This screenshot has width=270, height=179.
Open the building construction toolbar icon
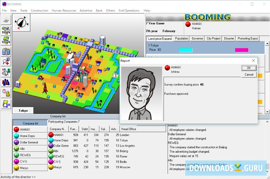[x=6, y=51]
